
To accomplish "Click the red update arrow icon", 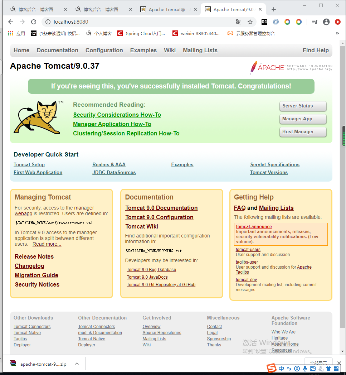I will [x=338, y=22].
